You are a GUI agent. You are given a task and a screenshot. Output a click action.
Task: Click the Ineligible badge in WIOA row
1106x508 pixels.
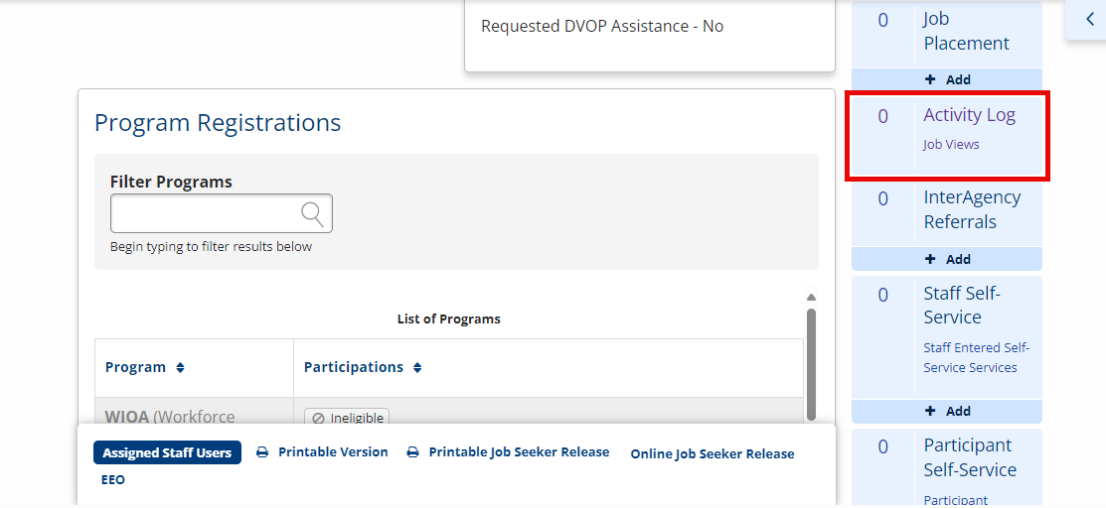pyautogui.click(x=347, y=418)
